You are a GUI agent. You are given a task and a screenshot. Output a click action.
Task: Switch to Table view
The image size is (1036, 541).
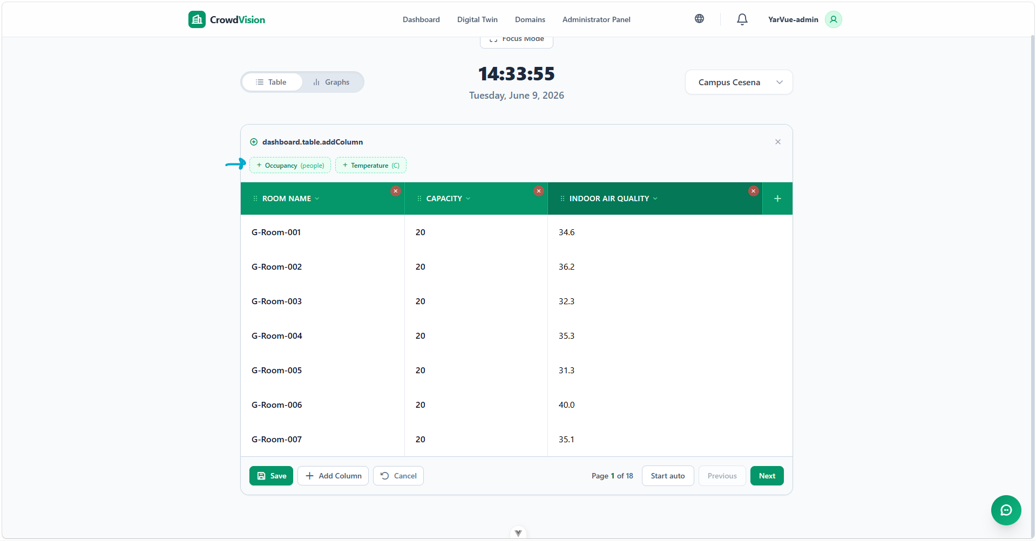point(272,82)
